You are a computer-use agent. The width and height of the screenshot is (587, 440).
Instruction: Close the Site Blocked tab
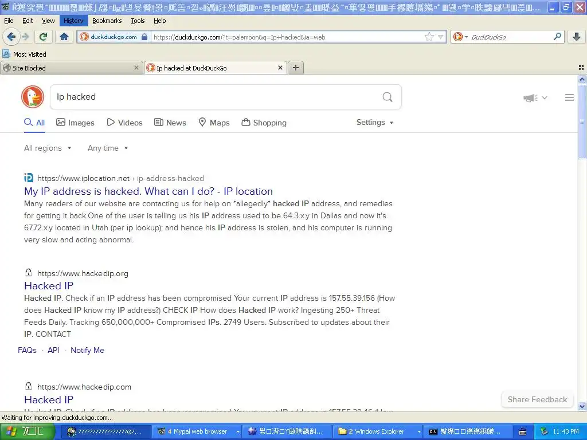(136, 68)
